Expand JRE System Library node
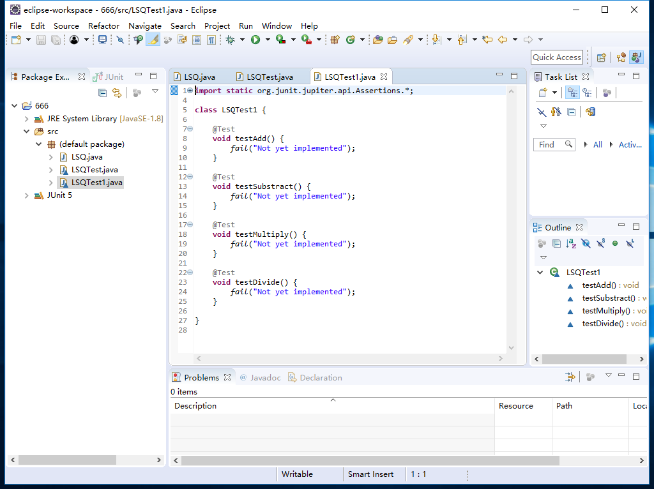 point(27,119)
